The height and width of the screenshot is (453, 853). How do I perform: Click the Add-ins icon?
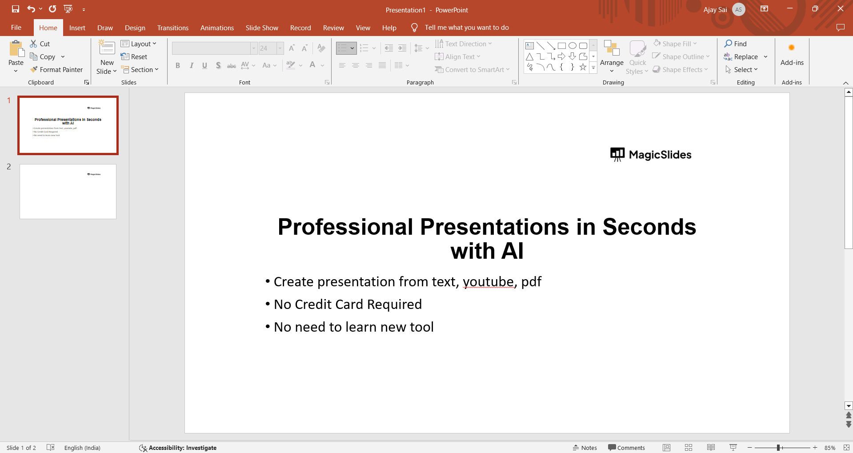[x=792, y=48]
